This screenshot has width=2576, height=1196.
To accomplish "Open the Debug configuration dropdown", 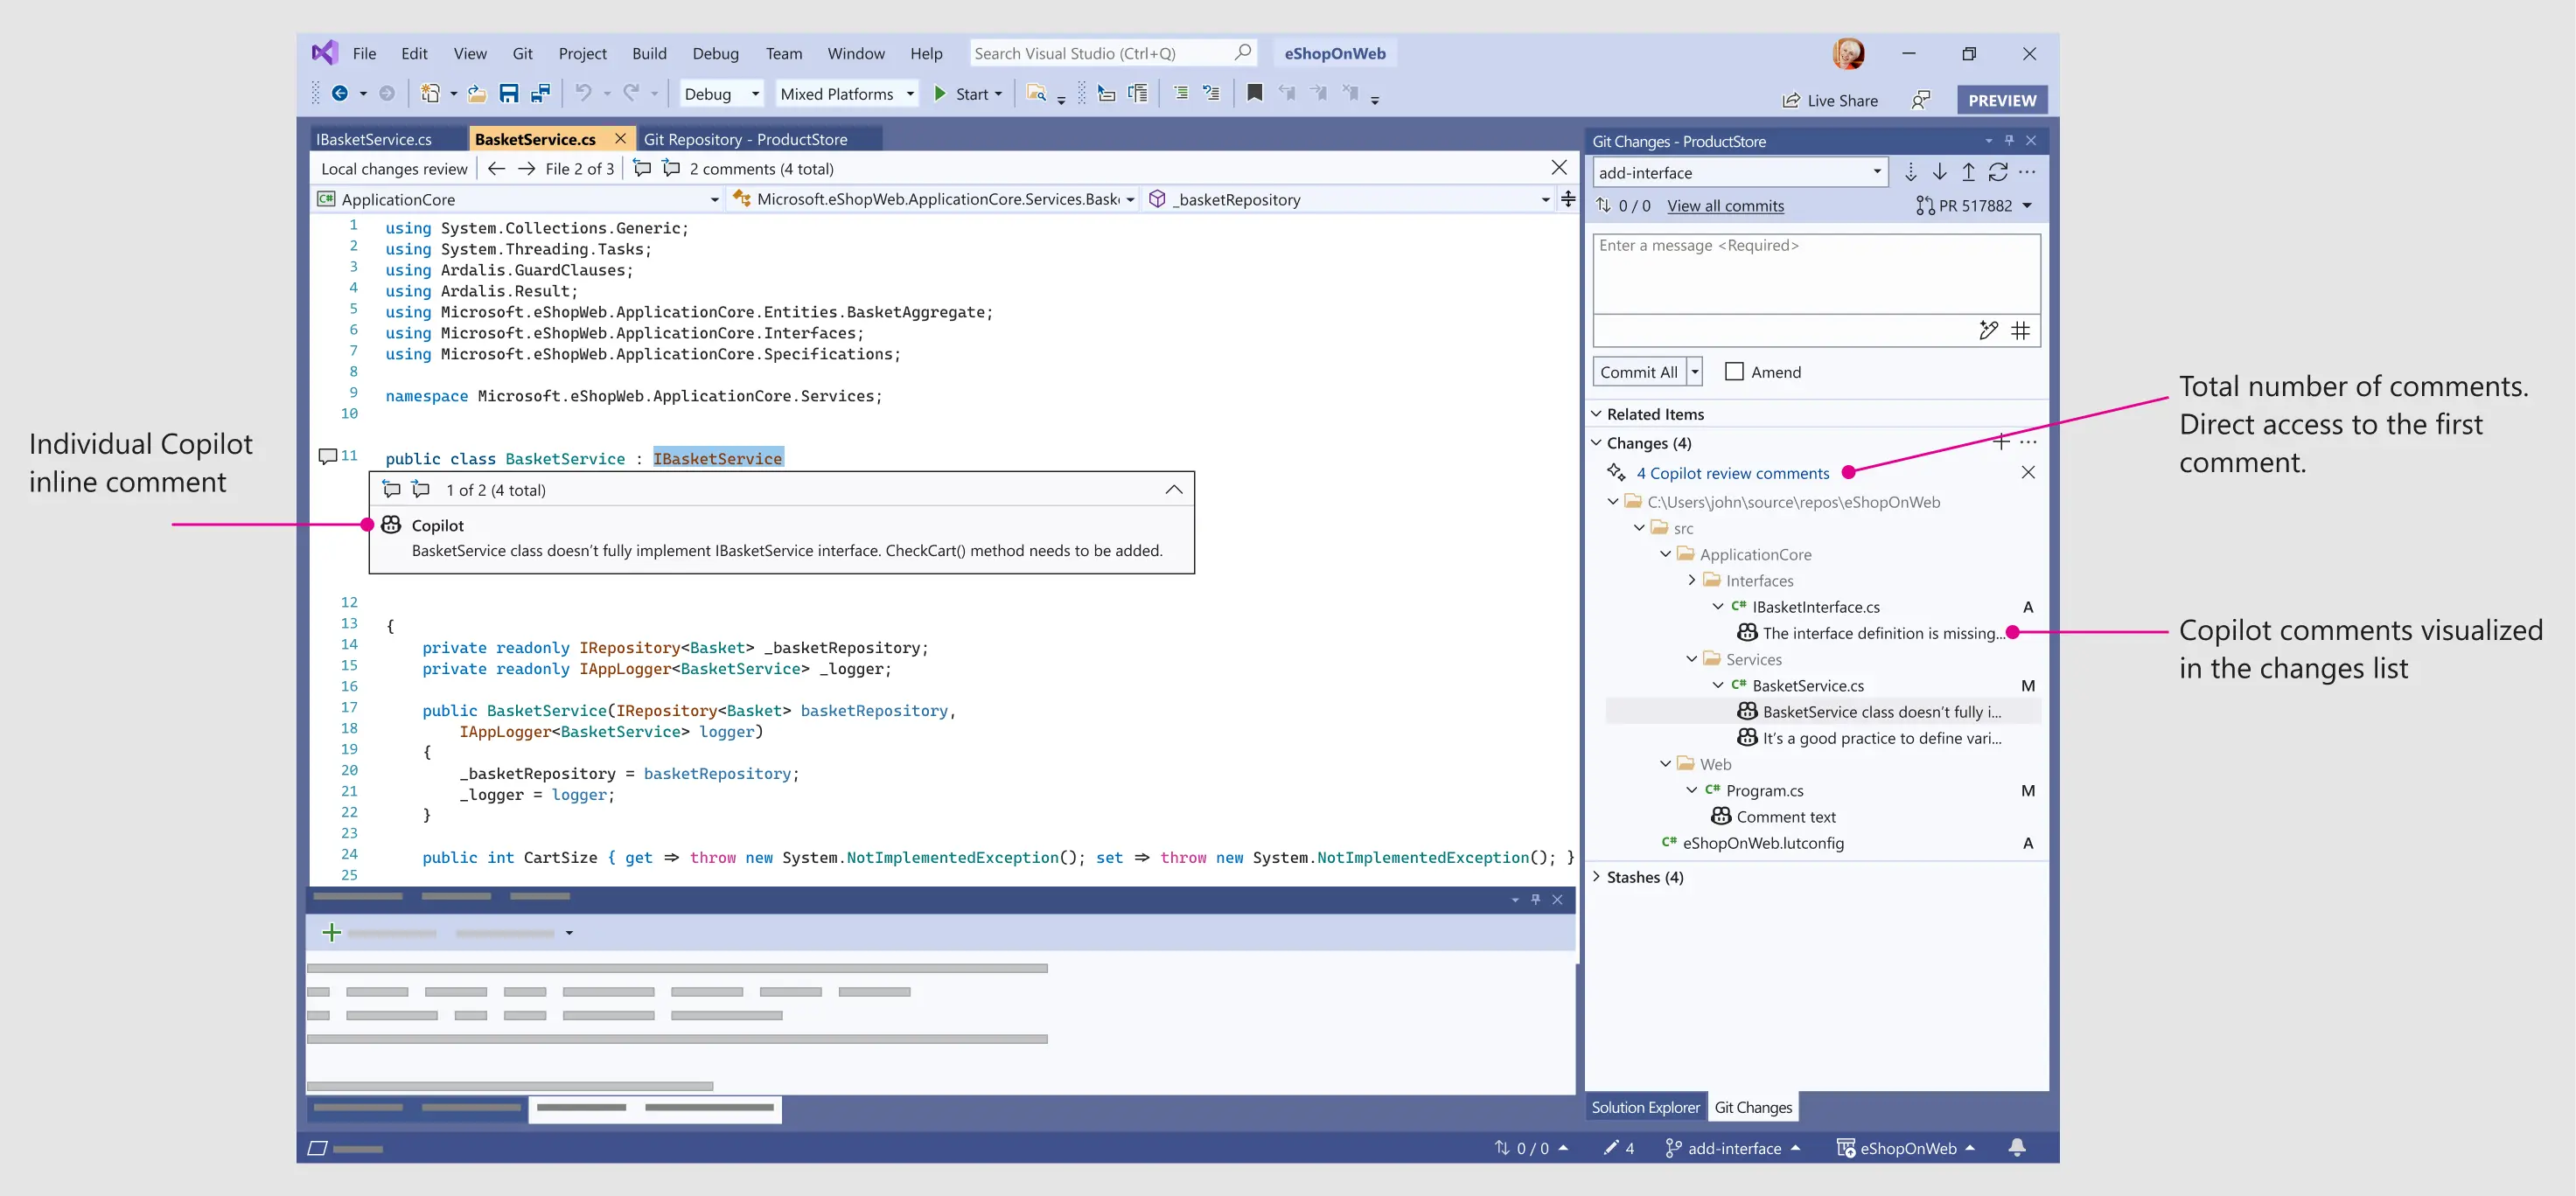I will click(x=721, y=94).
